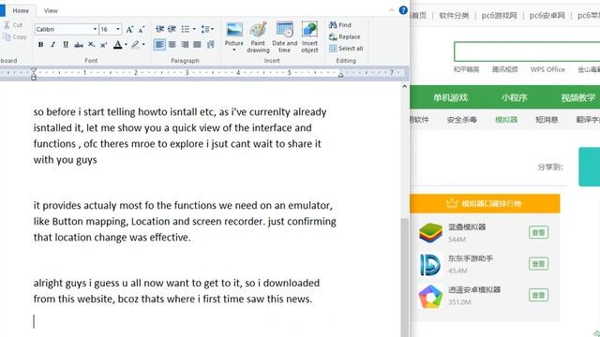The width and height of the screenshot is (600, 337).
Task: Click the 逍遥安卓模拟器 app icon on the website
Action: (430, 296)
